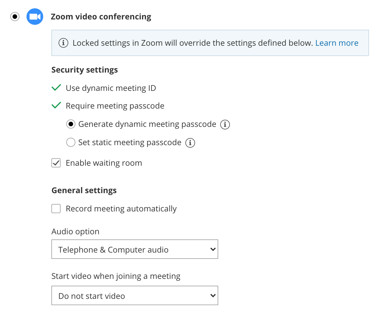Click the Record meeting automatically label
Image resolution: width=385 pixels, height=316 pixels.
(121, 209)
